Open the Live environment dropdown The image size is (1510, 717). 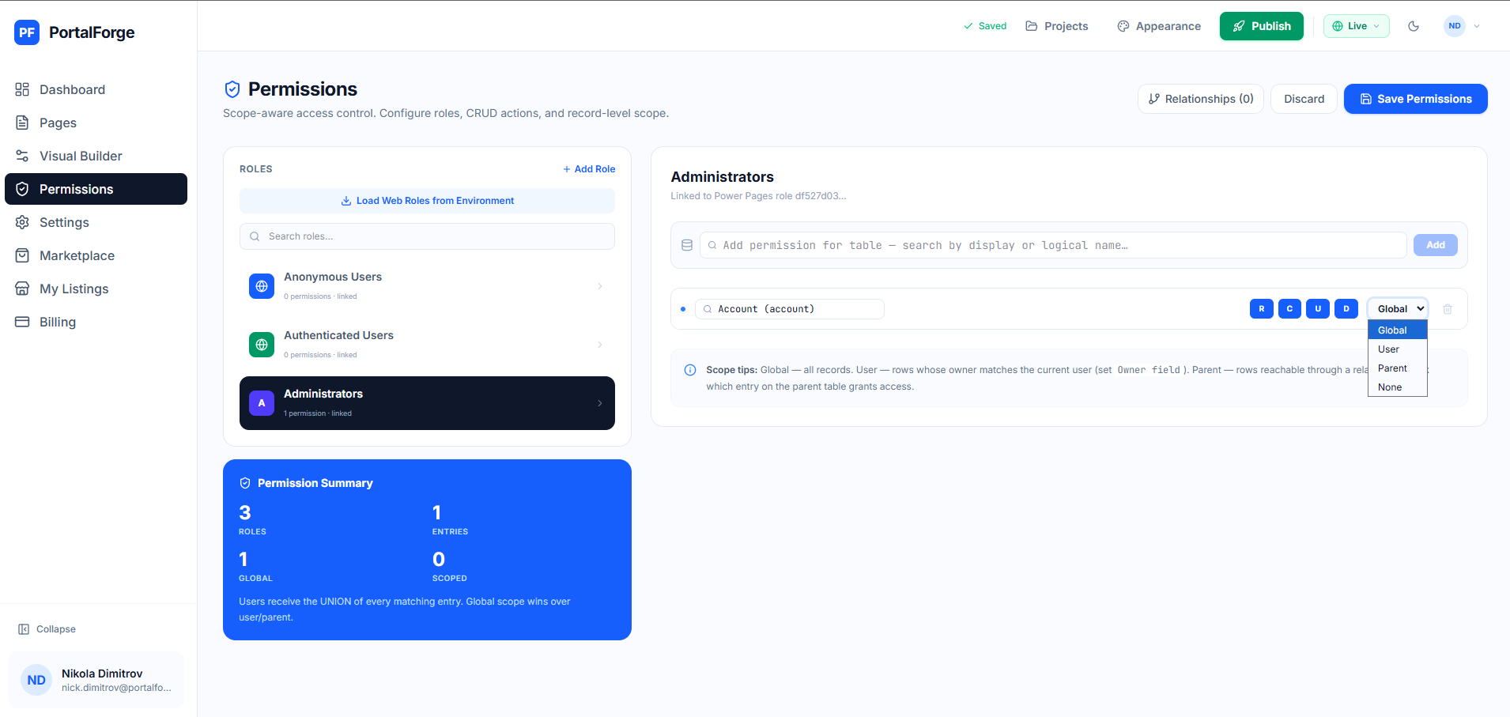(1356, 26)
